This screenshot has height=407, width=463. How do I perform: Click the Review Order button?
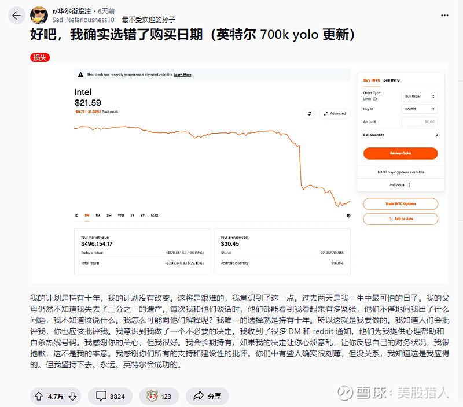tap(400, 153)
